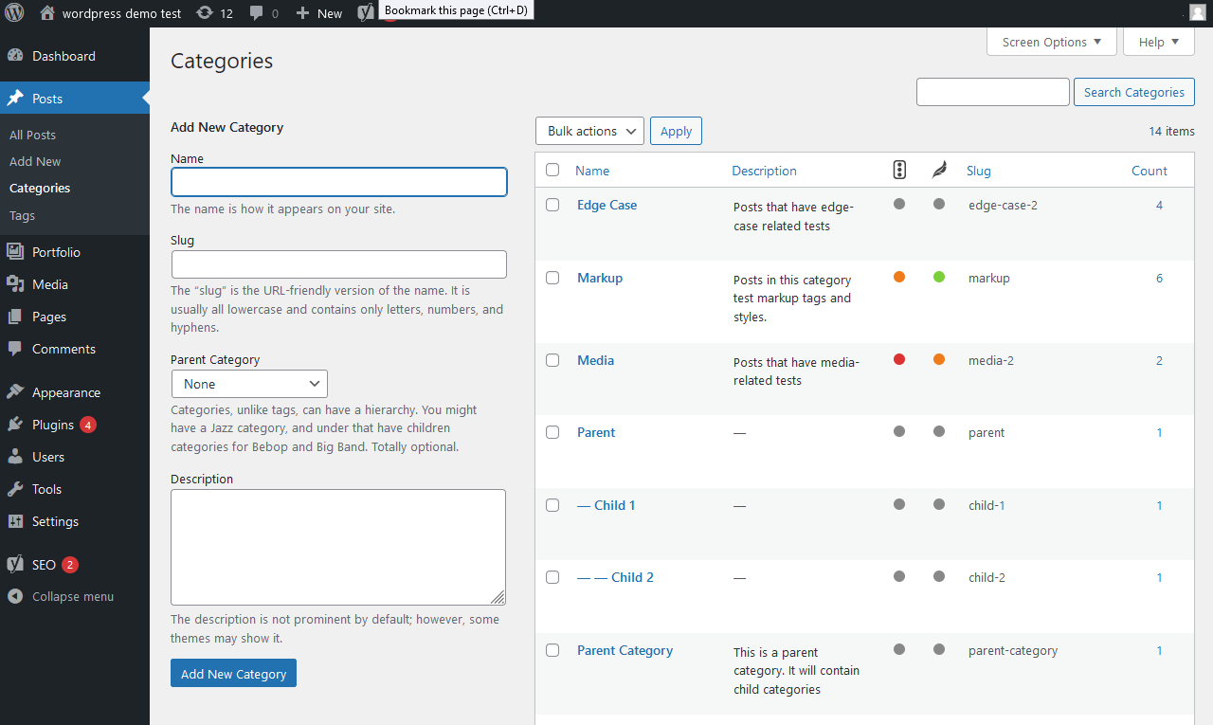Click the red SEO dot for Media

pyautogui.click(x=899, y=359)
